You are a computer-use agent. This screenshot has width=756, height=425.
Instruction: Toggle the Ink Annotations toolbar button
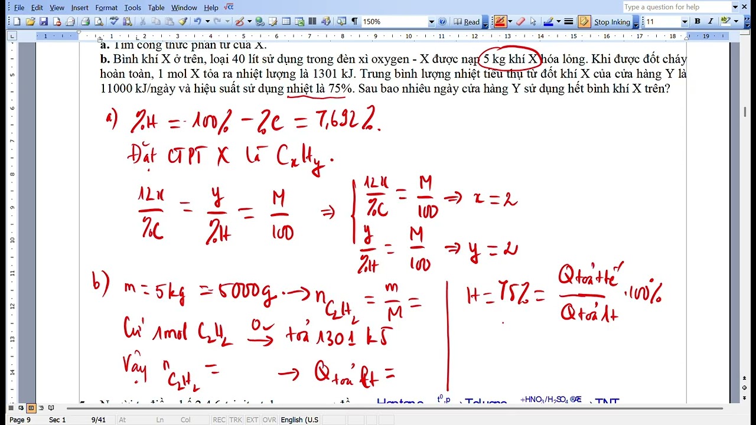click(584, 21)
